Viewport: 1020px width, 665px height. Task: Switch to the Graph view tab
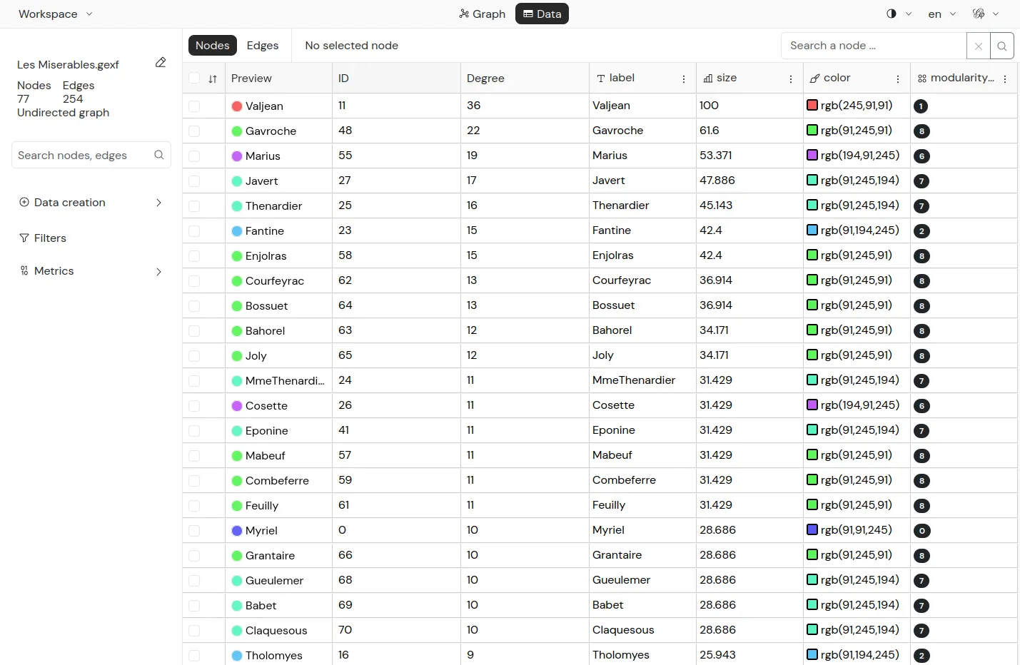[483, 14]
